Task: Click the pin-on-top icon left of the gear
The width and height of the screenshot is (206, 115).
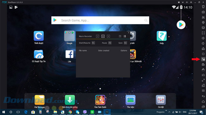Action: click(x=187, y=2)
